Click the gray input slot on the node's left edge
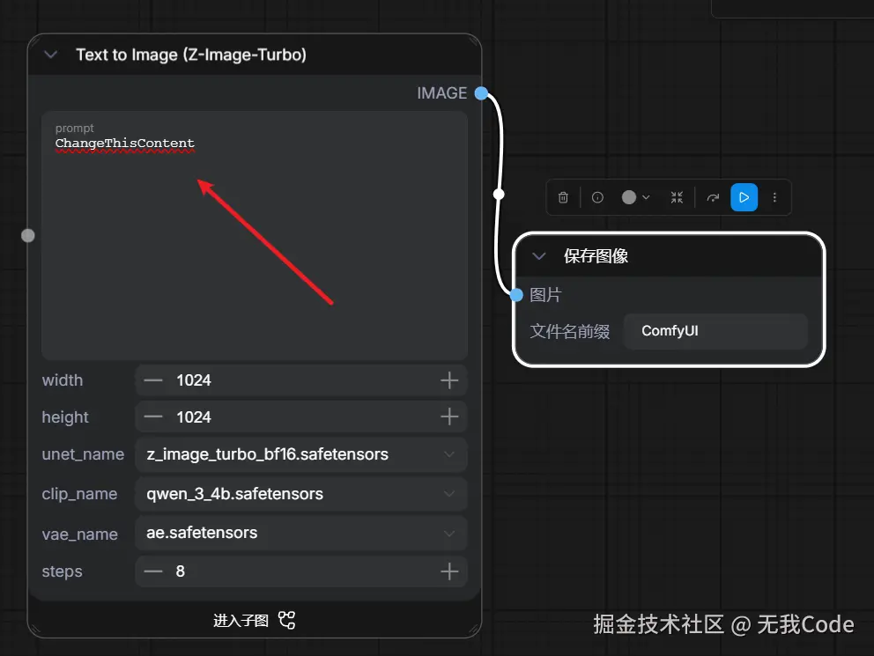Viewport: 874px width, 656px height. pos(28,236)
